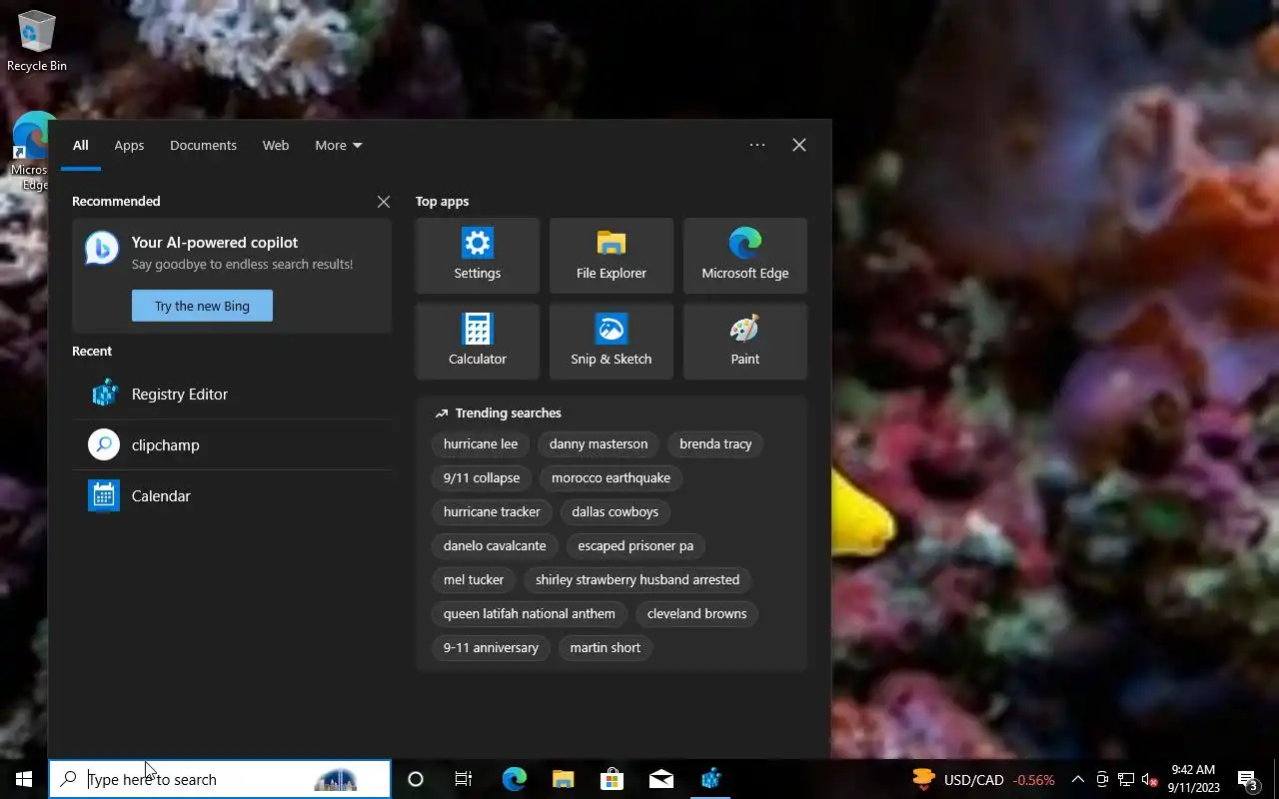Screen dimensions: 1279x799
Task: Open the search options ellipsis menu
Action: 757,145
